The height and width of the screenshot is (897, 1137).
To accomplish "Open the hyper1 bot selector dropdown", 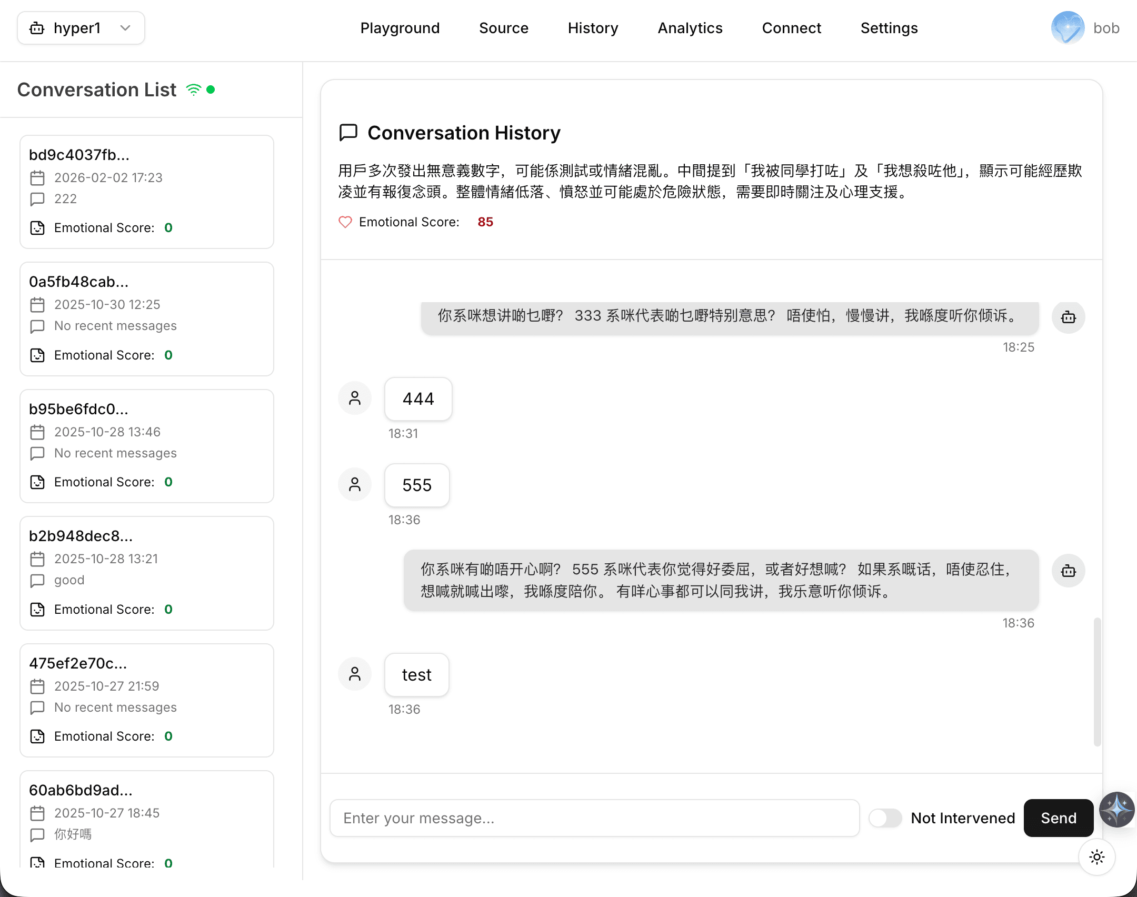I will [81, 28].
